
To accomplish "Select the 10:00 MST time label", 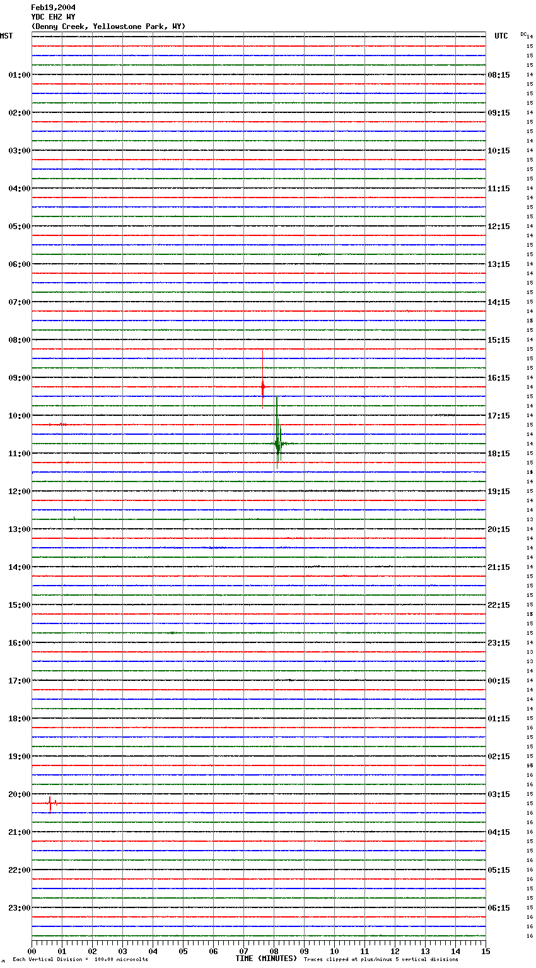I will click(19, 416).
